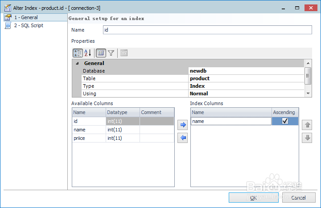Toggle the description pane icon in the properties toolbar

(x=100, y=53)
